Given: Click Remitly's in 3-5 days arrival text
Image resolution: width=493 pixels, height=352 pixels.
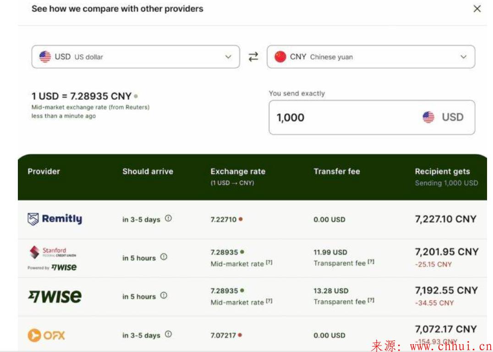Looking at the screenshot, I should pyautogui.click(x=142, y=220).
